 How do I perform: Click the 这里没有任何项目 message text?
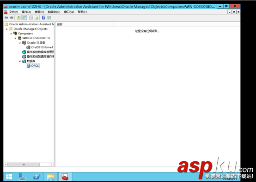[147, 31]
